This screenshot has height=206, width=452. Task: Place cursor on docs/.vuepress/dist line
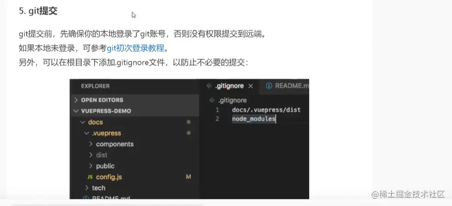(266, 109)
